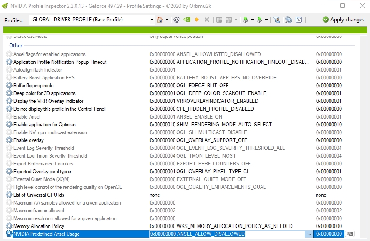Image resolution: width=370 pixels, height=241 pixels.
Task: Open the remove application dropdown arrow
Action: pos(236,20)
